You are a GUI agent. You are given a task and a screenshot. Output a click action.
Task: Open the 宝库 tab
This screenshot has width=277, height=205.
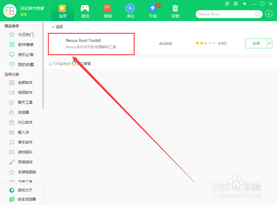tap(62, 11)
